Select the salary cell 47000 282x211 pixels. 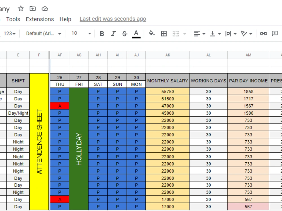[168, 106]
